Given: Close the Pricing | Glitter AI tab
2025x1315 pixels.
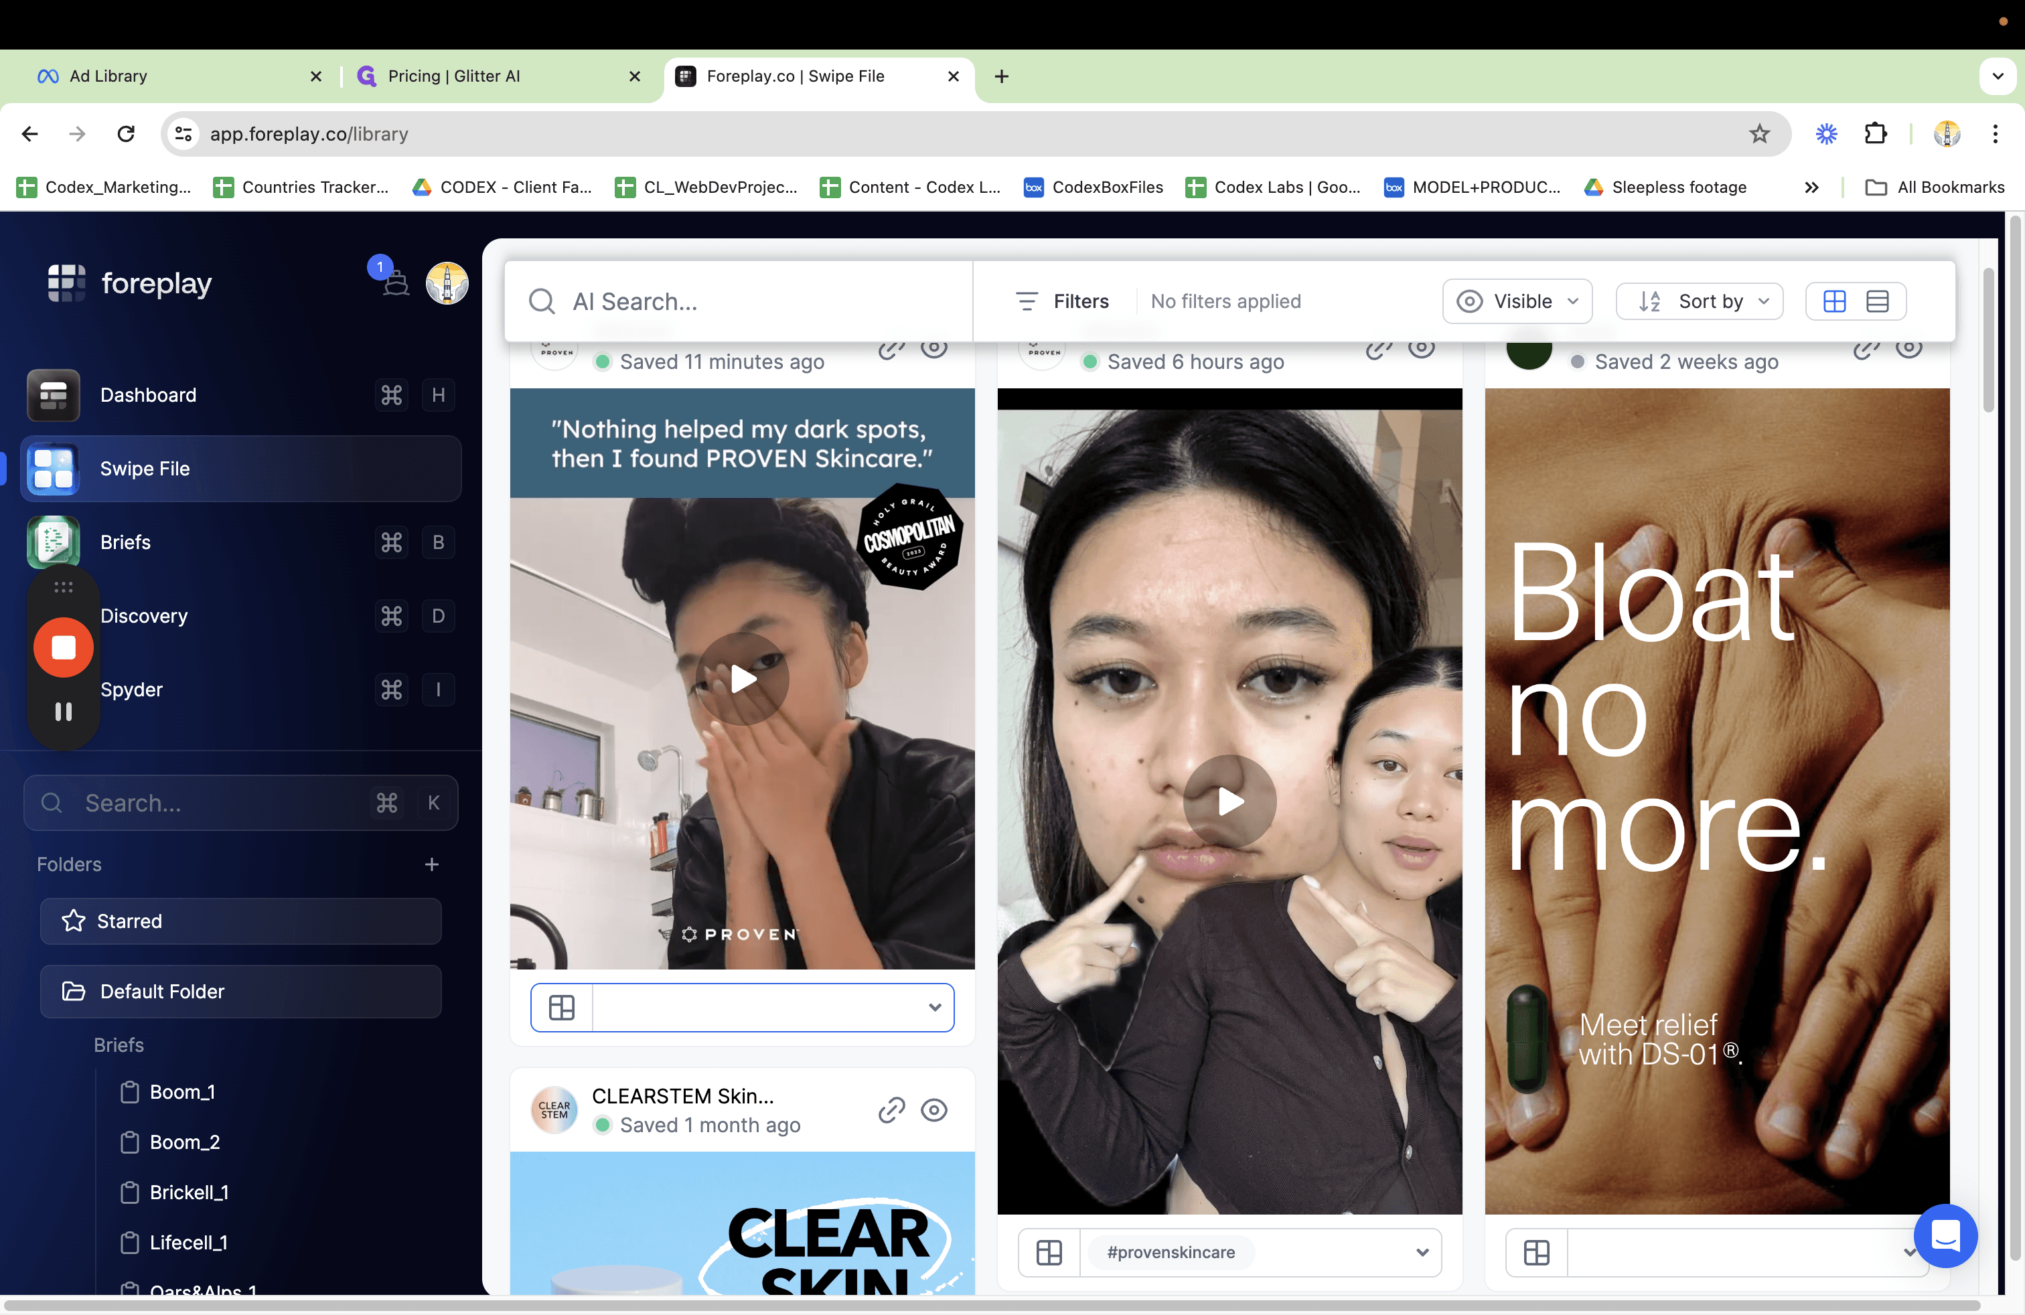Looking at the screenshot, I should click(x=635, y=76).
